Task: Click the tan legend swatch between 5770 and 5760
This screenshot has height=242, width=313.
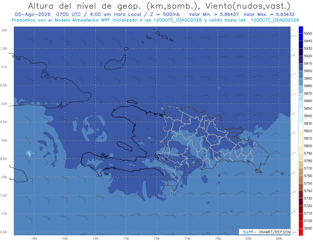Action: [300, 172]
